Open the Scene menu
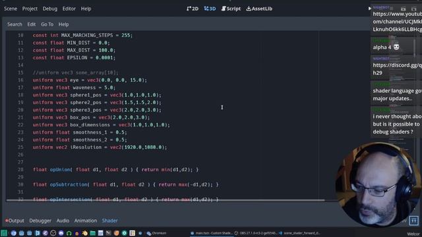Screen dimensions: 422x237 (x=11, y=9)
